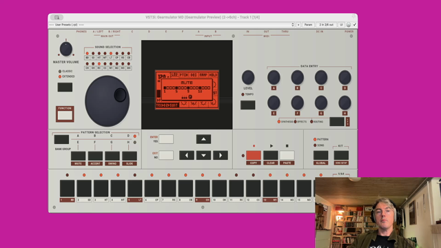This screenshot has height=248, width=441.
Task: Trigger step key 10 OH
Action: click(219, 188)
